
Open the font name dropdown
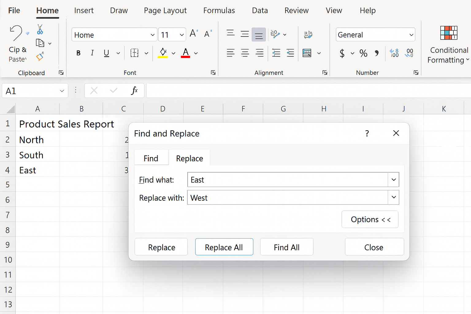[152, 35]
